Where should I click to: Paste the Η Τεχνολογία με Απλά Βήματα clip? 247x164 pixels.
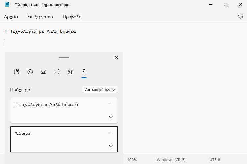pyautogui.click(x=64, y=110)
